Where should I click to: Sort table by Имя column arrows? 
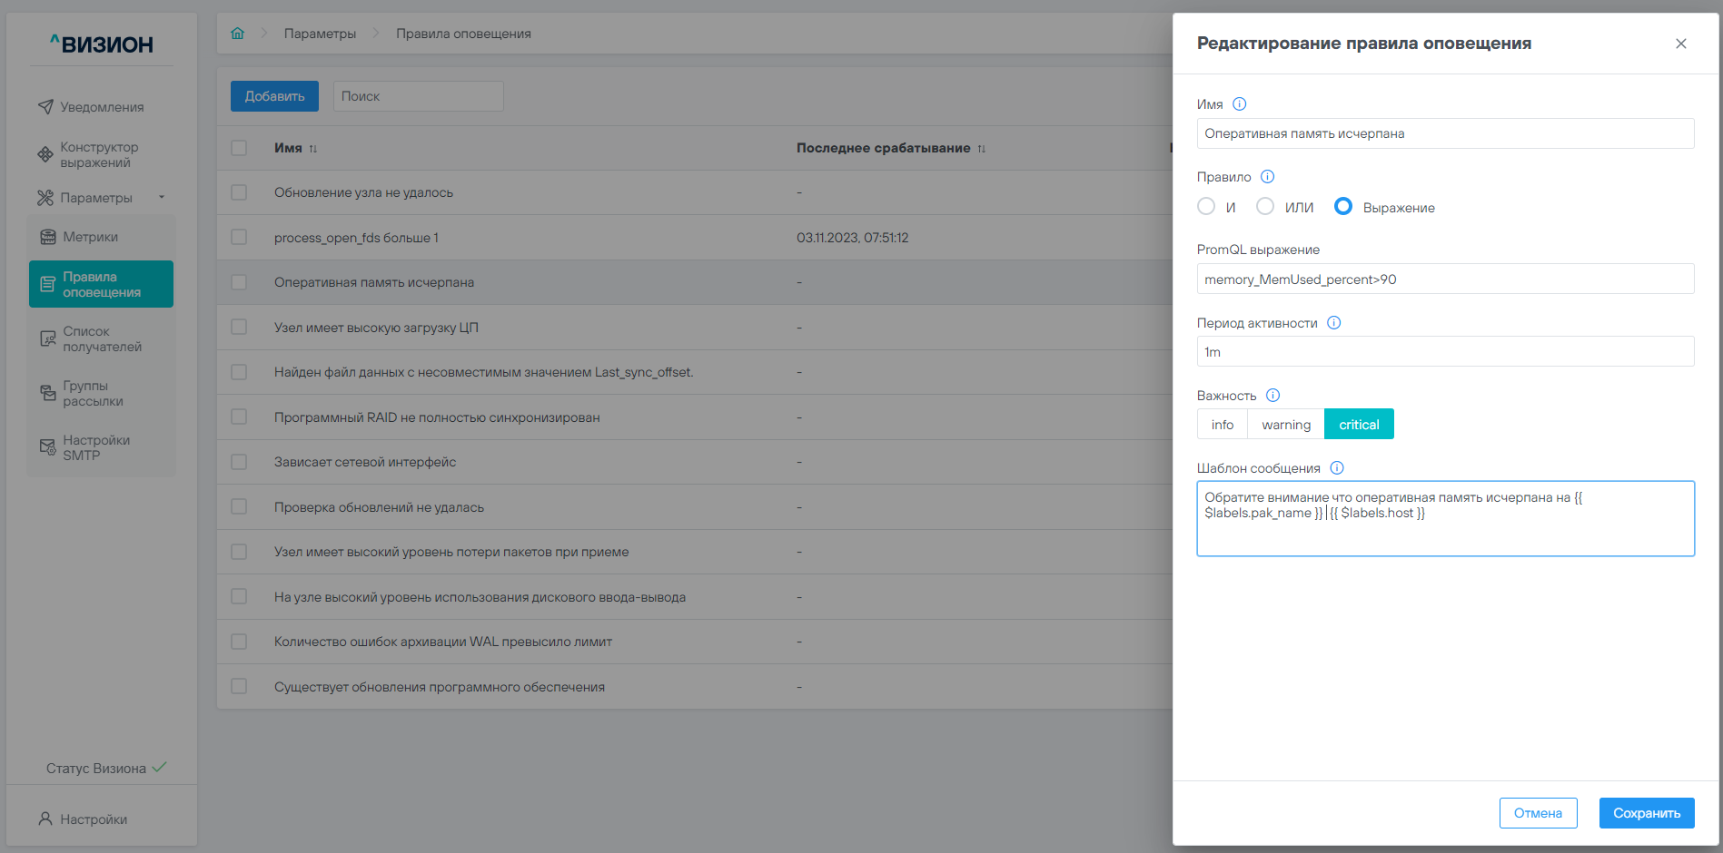tap(313, 149)
